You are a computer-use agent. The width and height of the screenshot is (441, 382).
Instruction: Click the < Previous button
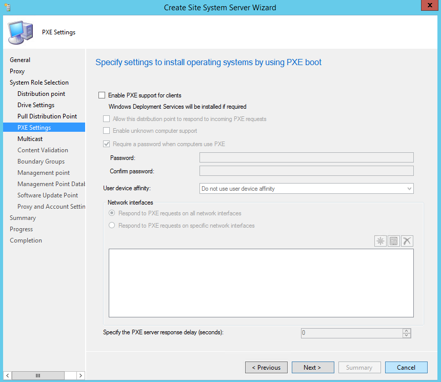[266, 367]
